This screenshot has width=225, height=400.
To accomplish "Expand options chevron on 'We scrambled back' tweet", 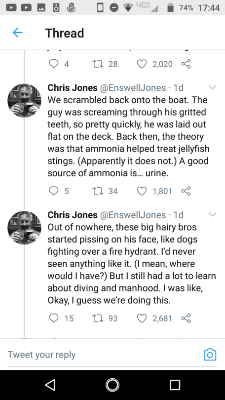I will [212, 87].
